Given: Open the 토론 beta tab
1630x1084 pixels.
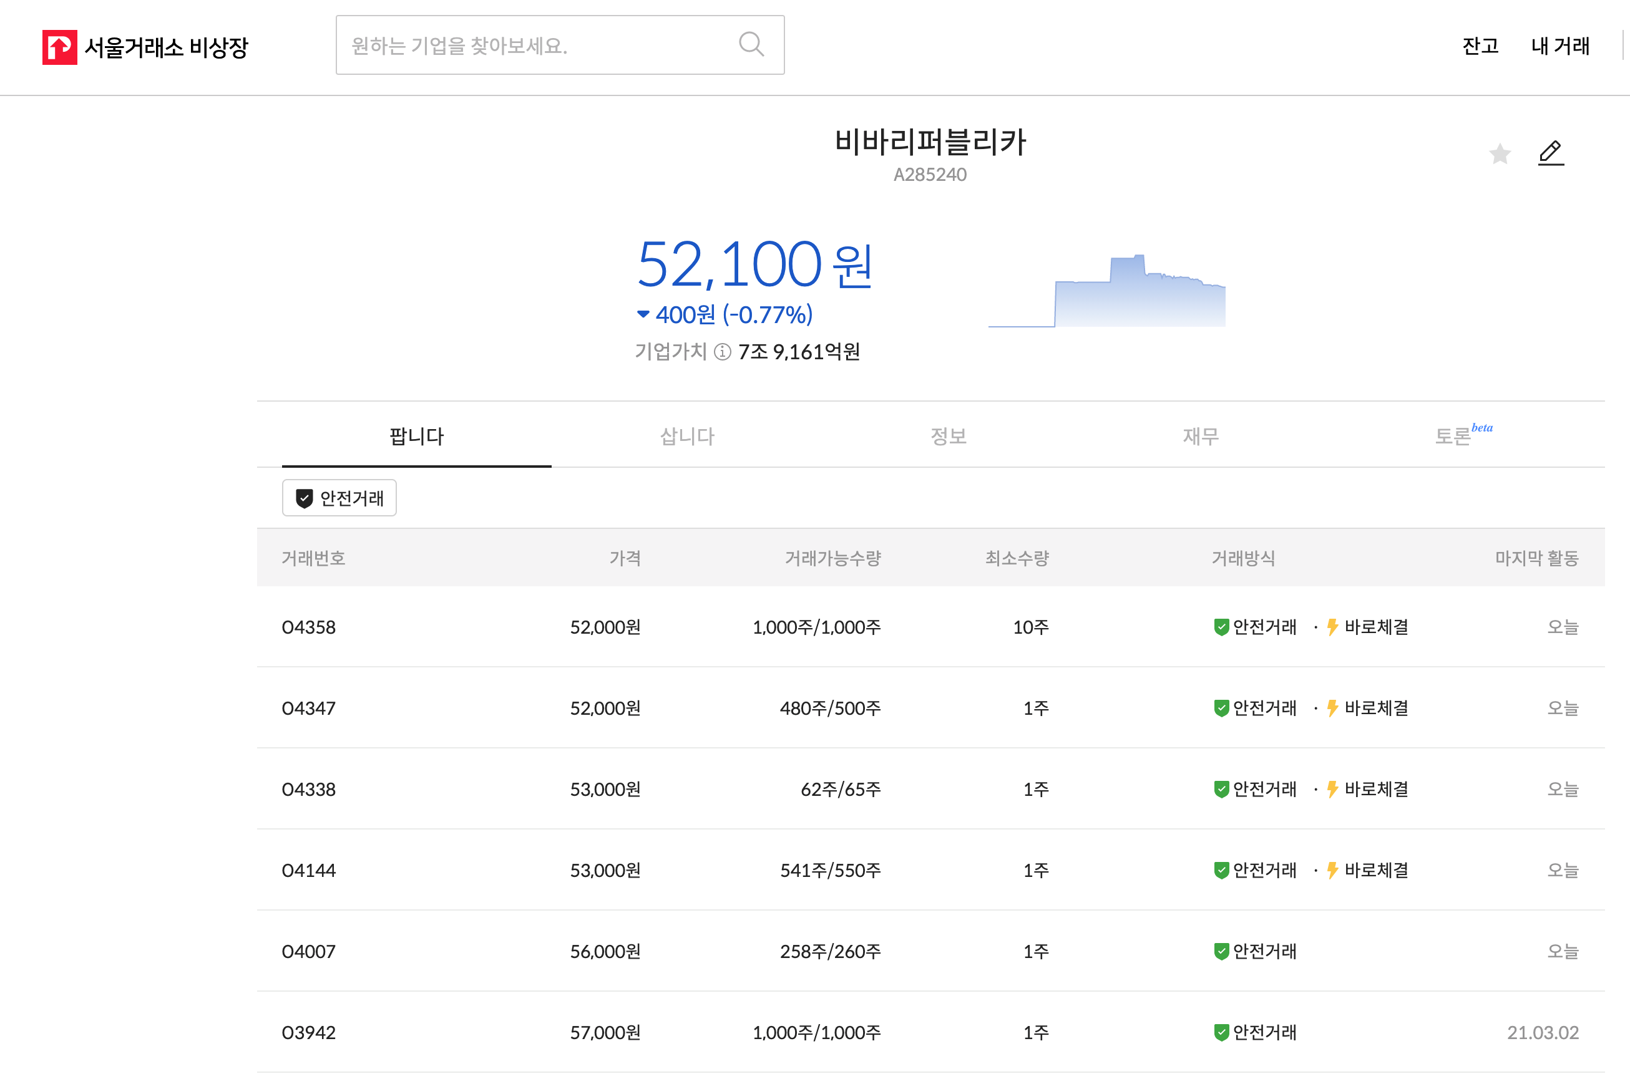Looking at the screenshot, I should (1463, 435).
